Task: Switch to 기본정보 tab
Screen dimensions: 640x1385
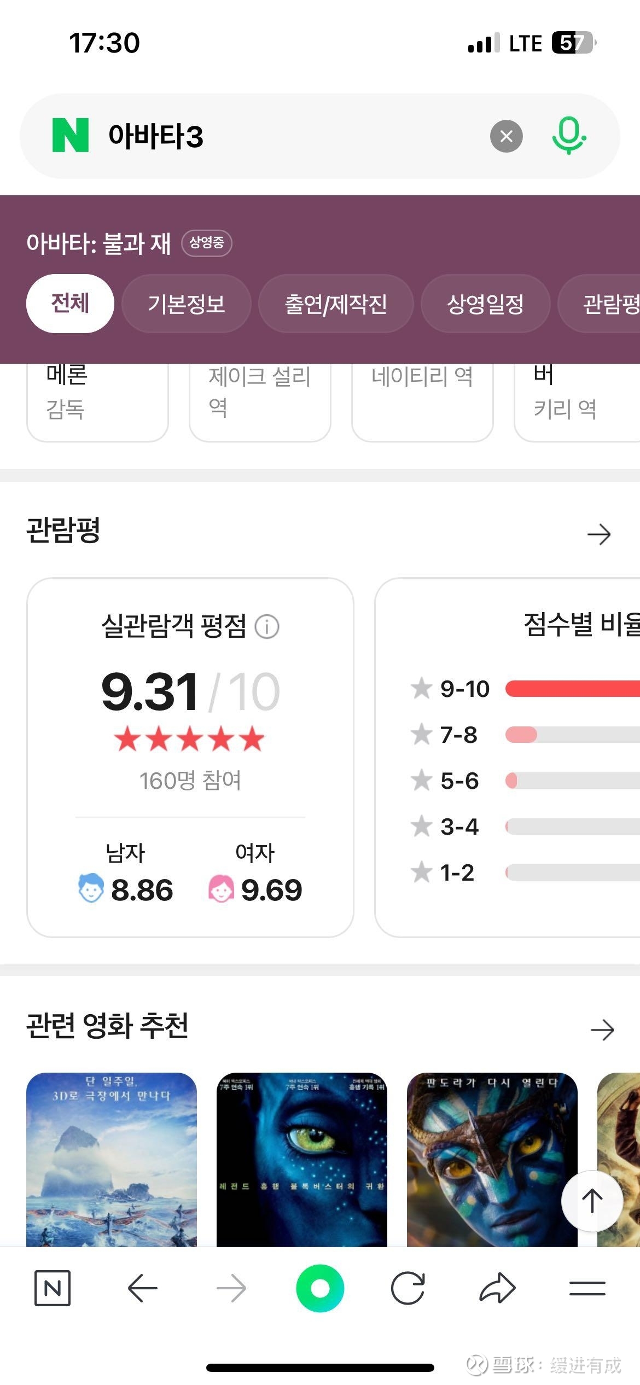Action: (x=187, y=304)
